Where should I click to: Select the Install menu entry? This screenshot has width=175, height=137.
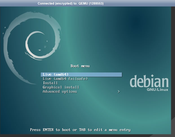(50, 83)
